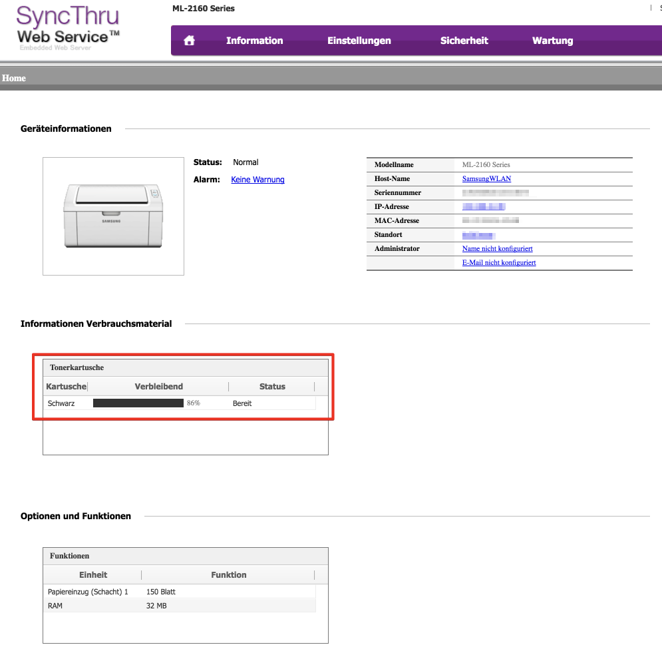Open the Keine Warnung alarm link
The image size is (662, 649).
point(257,180)
